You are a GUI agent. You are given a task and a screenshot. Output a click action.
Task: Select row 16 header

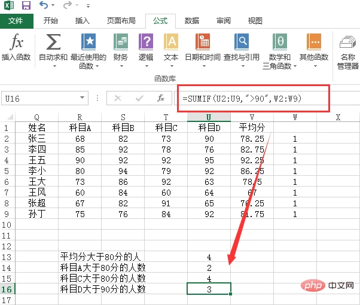(x=7, y=289)
